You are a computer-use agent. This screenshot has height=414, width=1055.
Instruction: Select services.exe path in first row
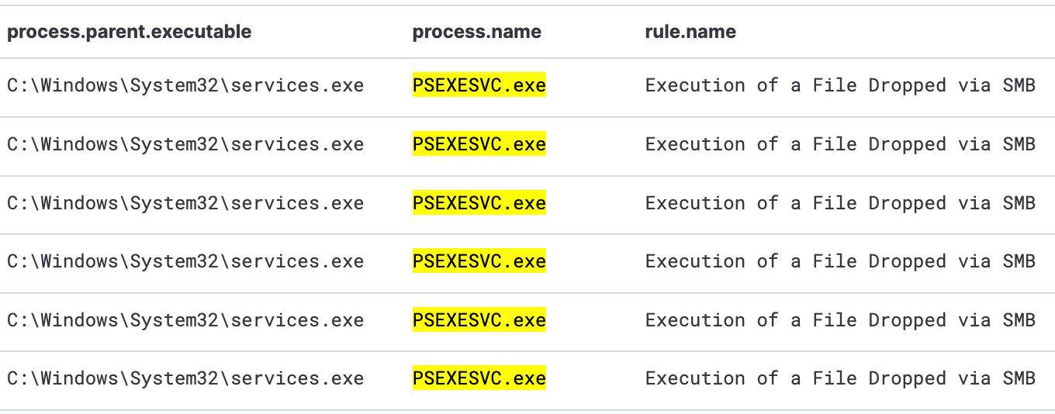[185, 85]
